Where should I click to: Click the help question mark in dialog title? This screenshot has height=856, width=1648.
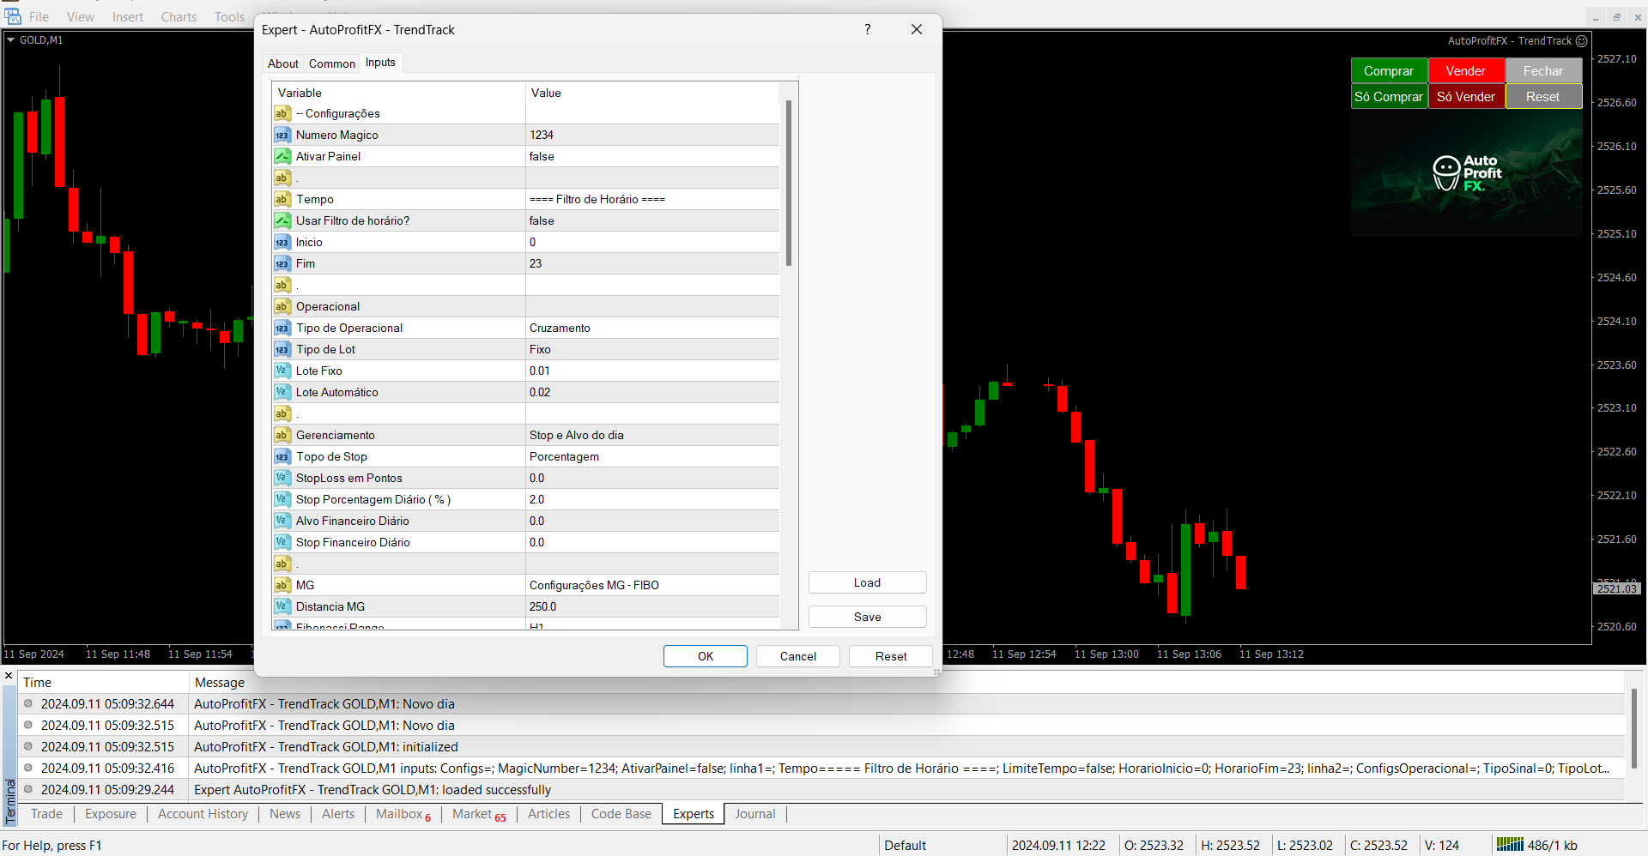coord(868,30)
